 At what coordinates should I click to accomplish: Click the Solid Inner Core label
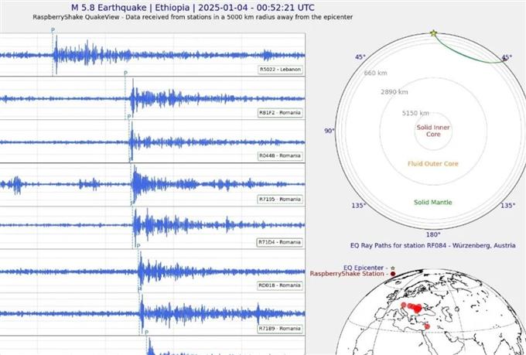[433, 131]
